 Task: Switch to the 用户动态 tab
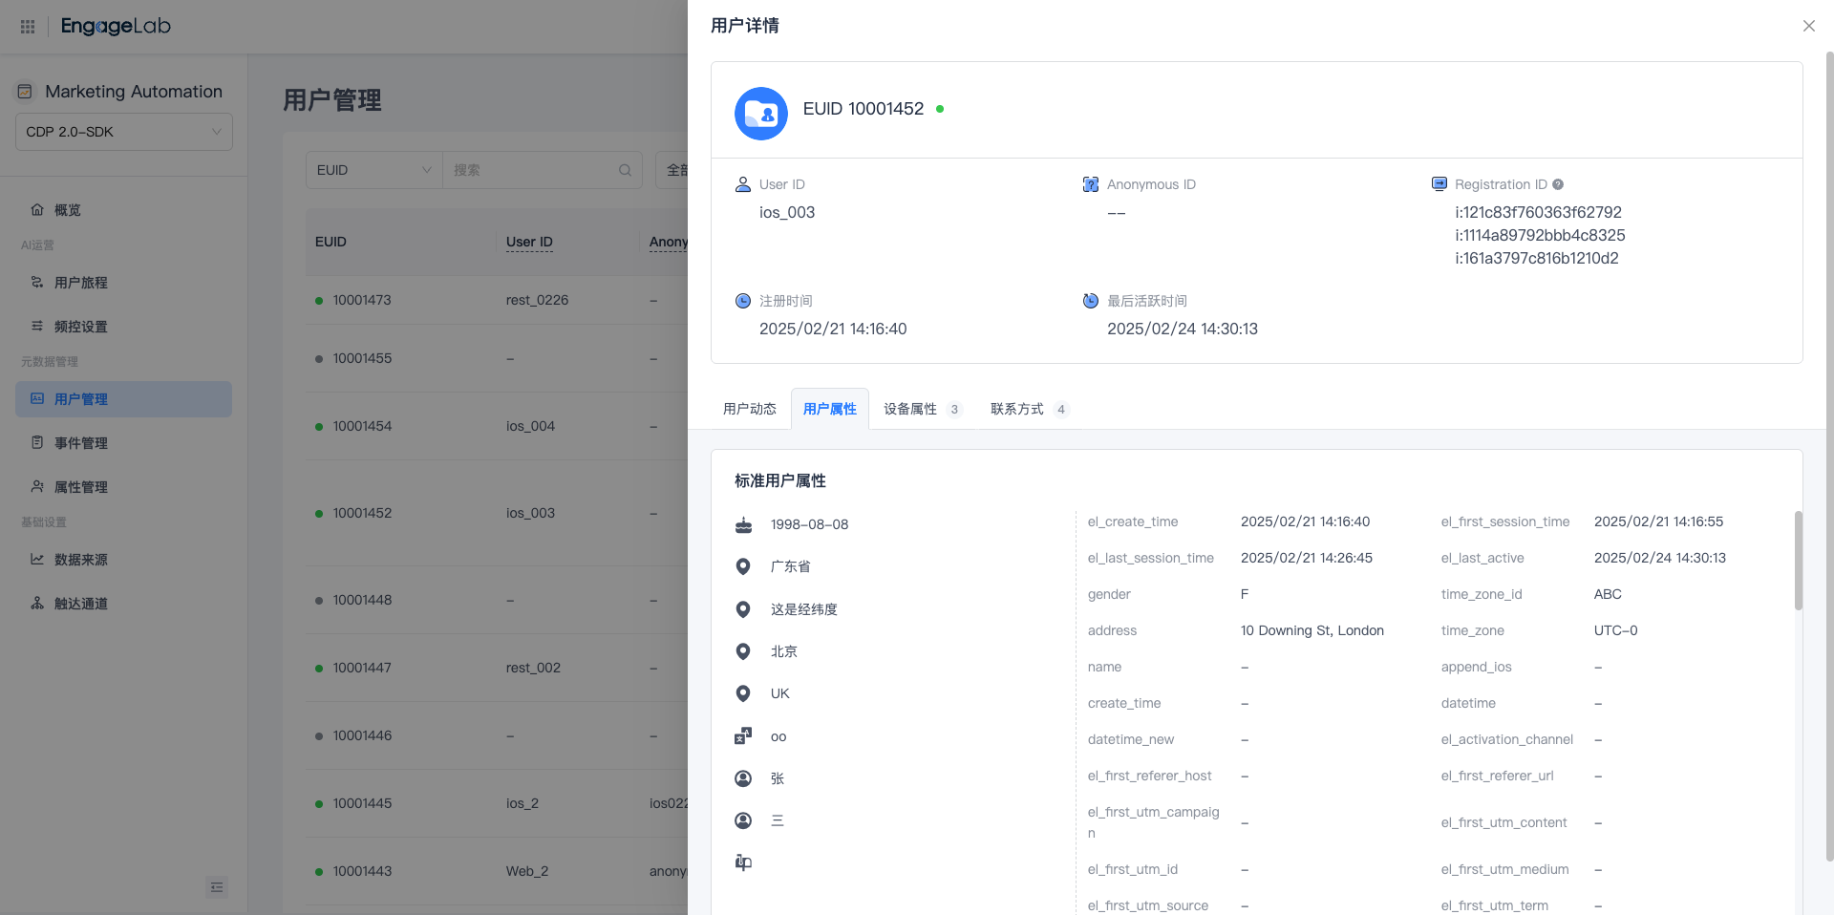[x=750, y=409]
